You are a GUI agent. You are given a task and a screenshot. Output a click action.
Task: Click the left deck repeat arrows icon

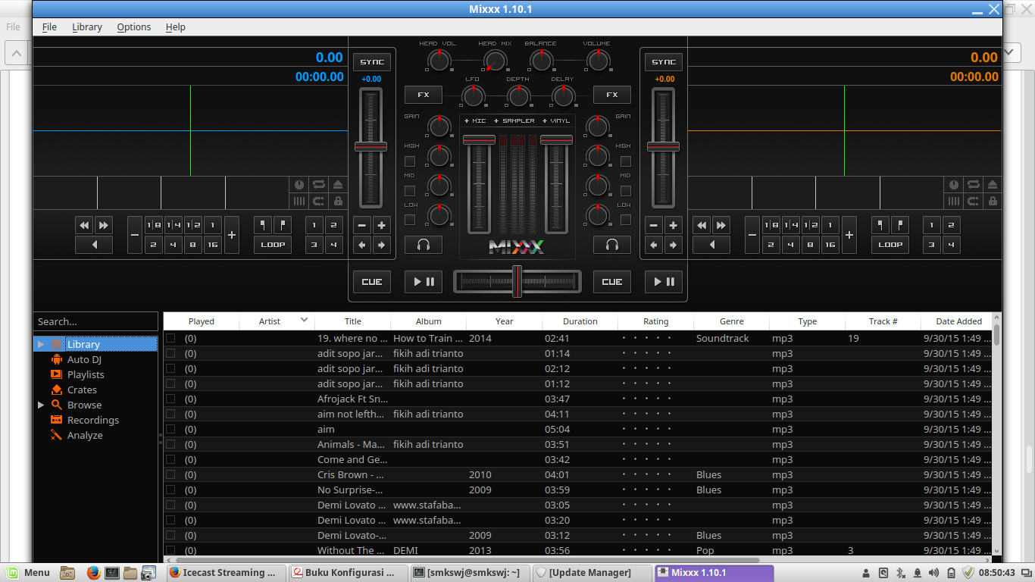tap(318, 184)
